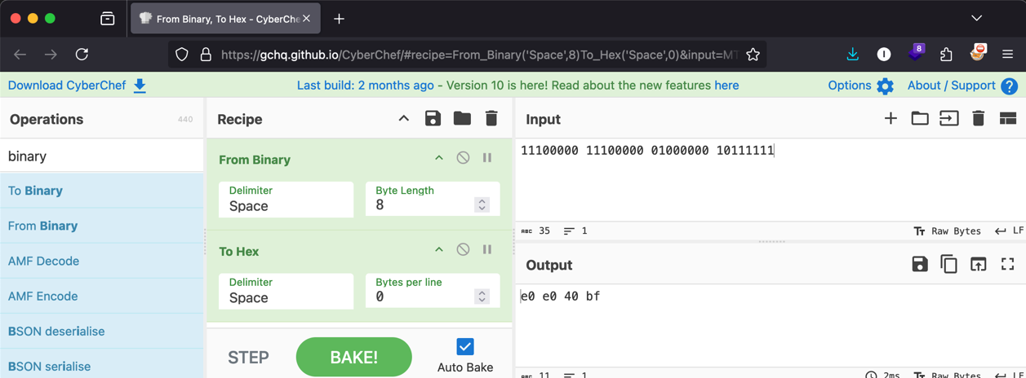The width and height of the screenshot is (1026, 378).
Task: Go back in browser history
Action: pyautogui.click(x=20, y=55)
